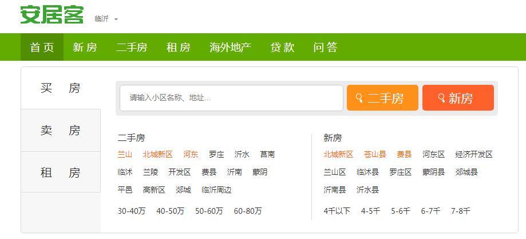Screen dimensions: 526x239
Task: Search with the red 新房 button
Action: [x=458, y=98]
